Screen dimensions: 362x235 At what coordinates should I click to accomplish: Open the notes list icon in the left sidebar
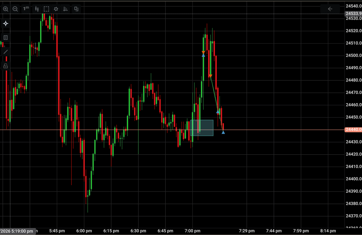coord(6,38)
